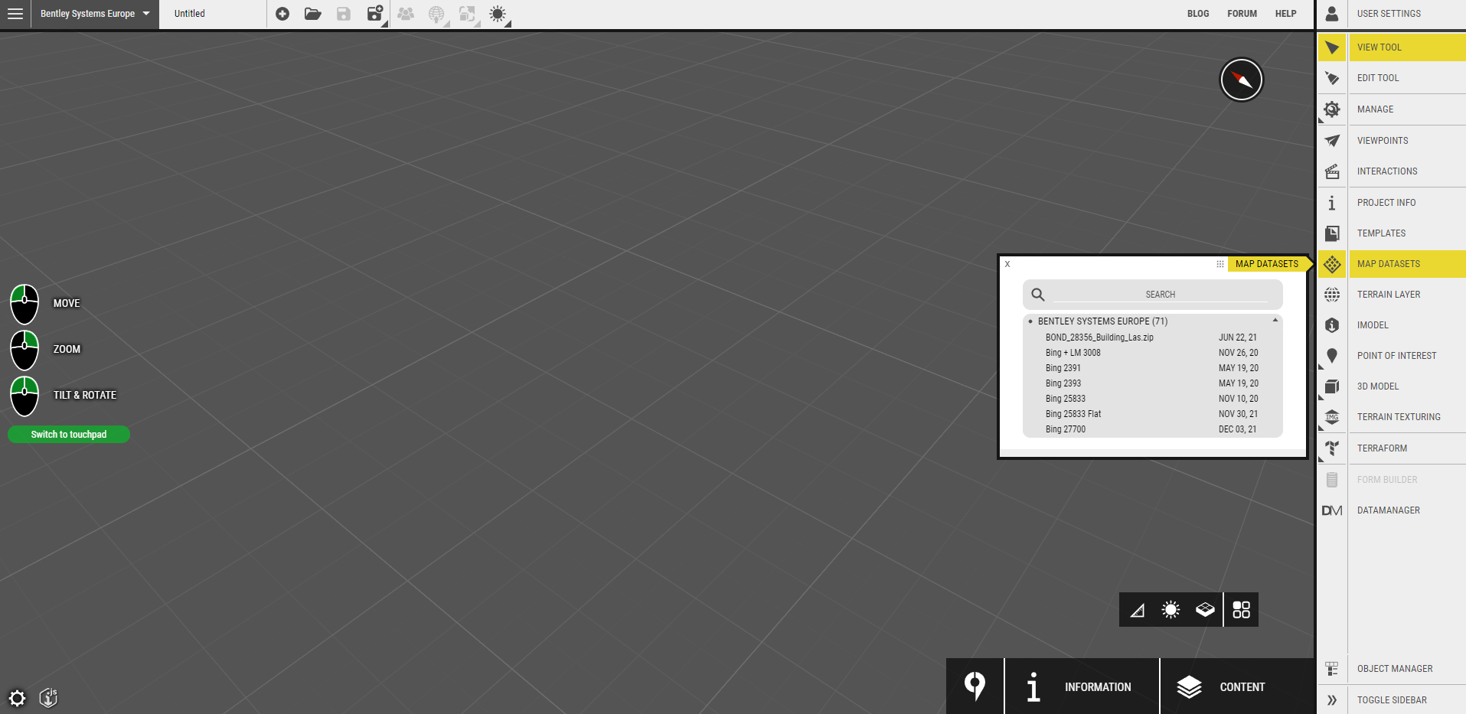Open the sun lighting settings in top toolbar
This screenshot has width=1466, height=714.
[498, 14]
